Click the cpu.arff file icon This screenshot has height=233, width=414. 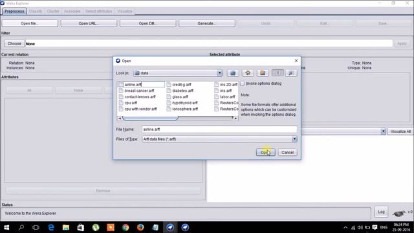(121, 103)
